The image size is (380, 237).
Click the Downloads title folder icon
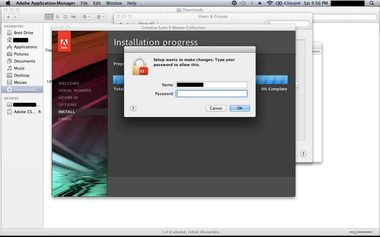[x=179, y=10]
